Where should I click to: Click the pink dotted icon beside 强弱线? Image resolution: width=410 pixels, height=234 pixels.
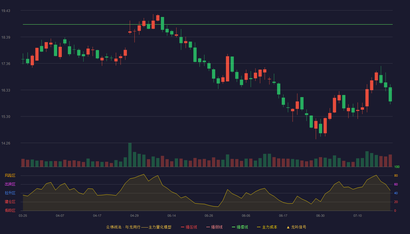[x=208, y=227]
